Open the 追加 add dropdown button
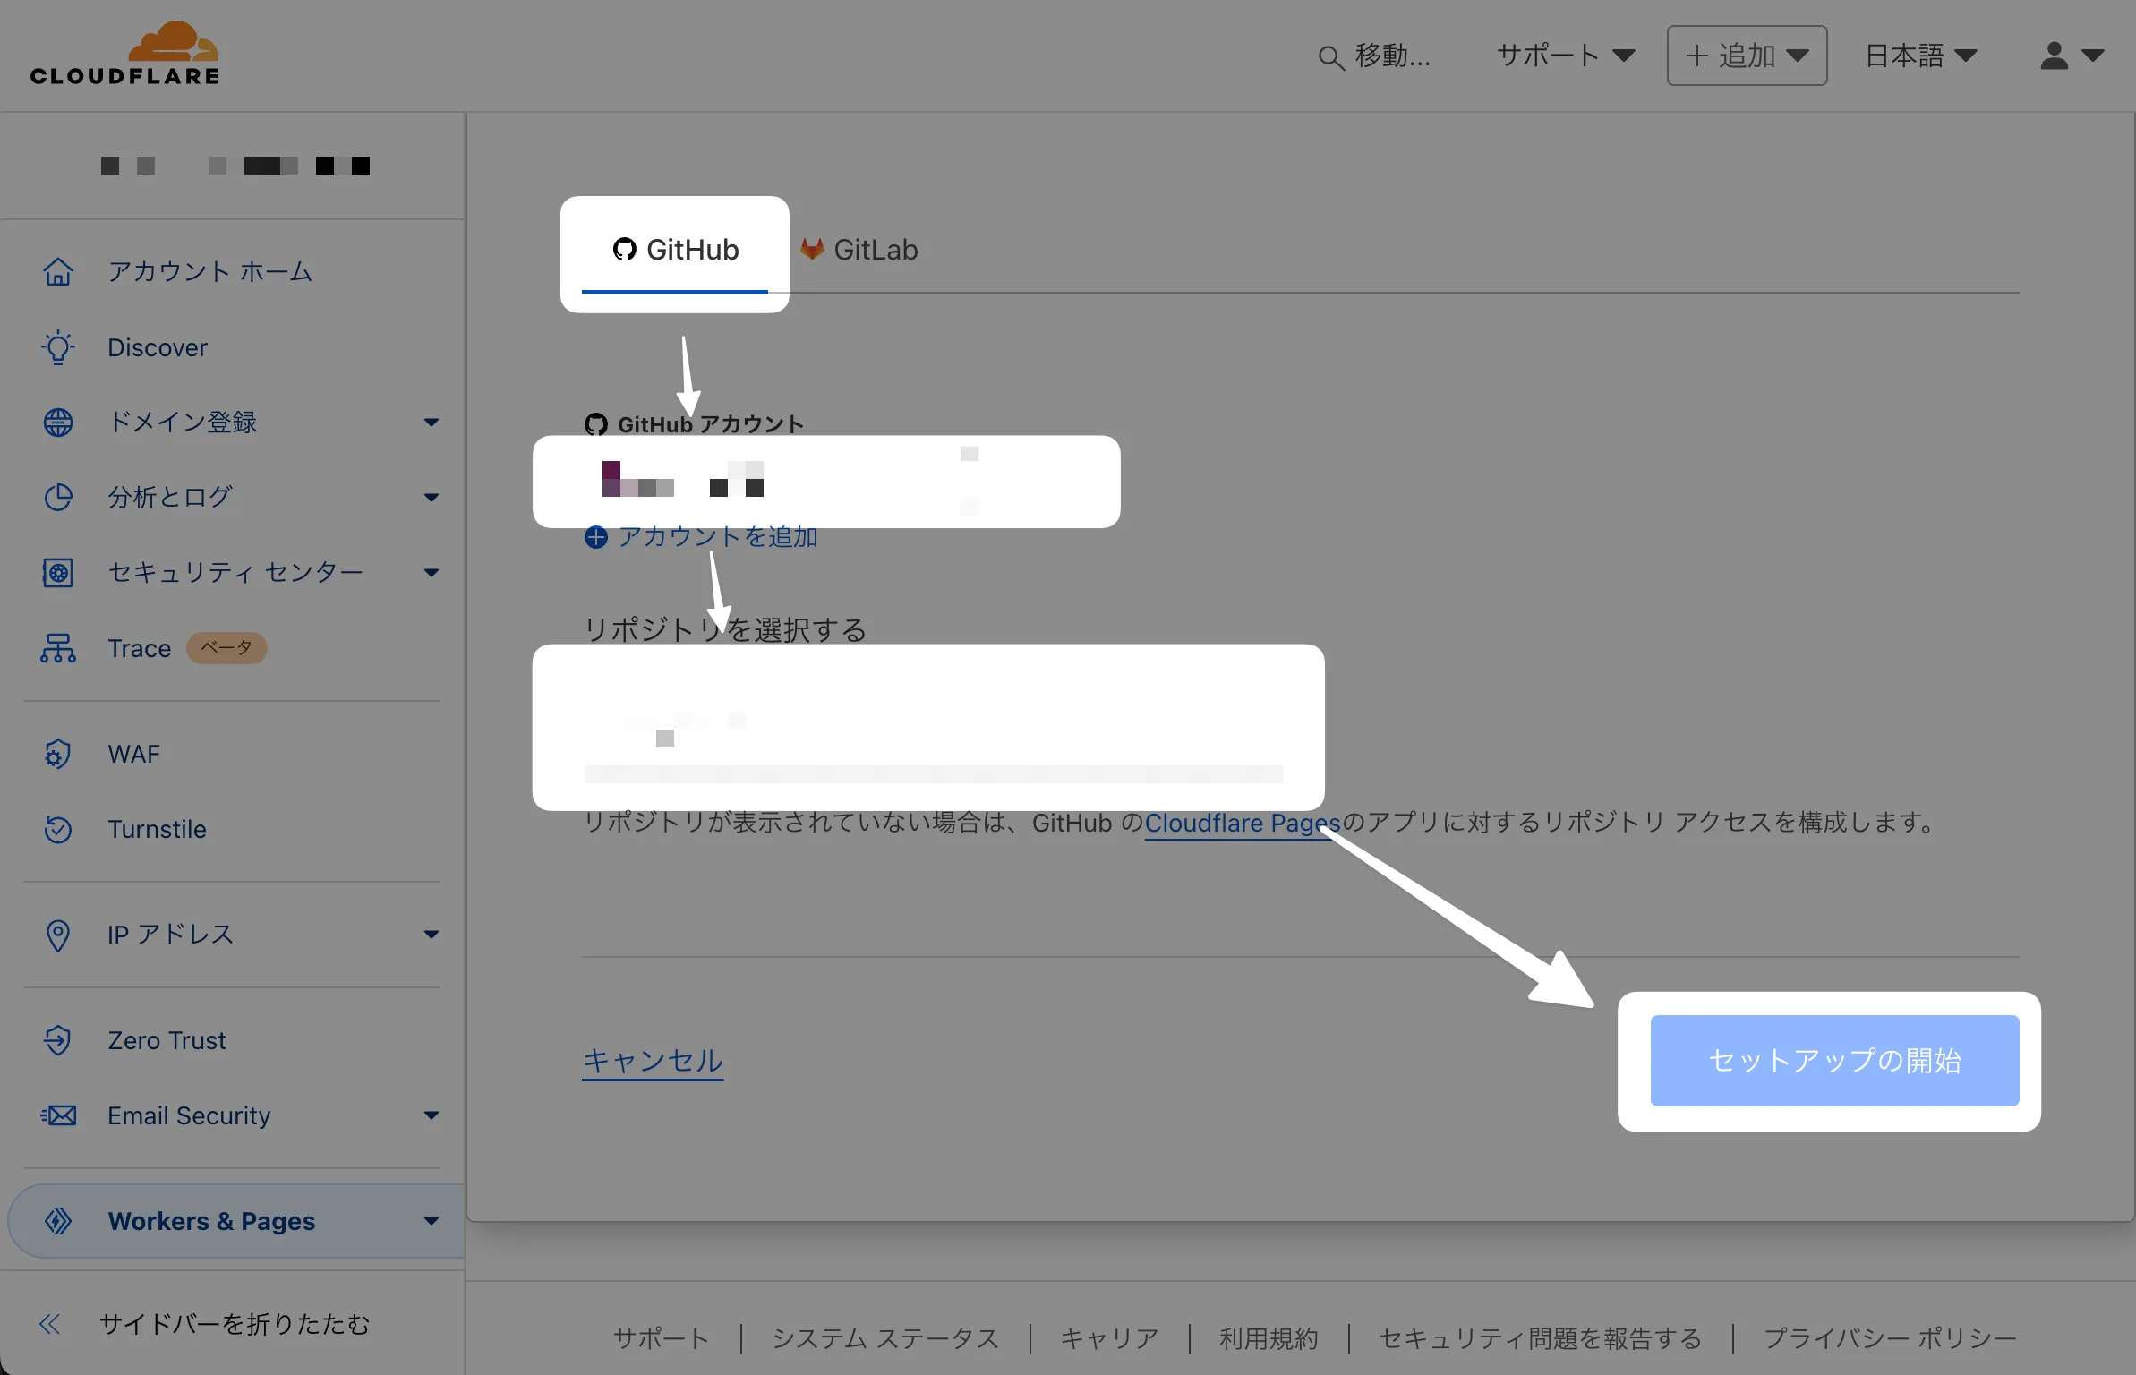The width and height of the screenshot is (2136, 1375). (1747, 56)
